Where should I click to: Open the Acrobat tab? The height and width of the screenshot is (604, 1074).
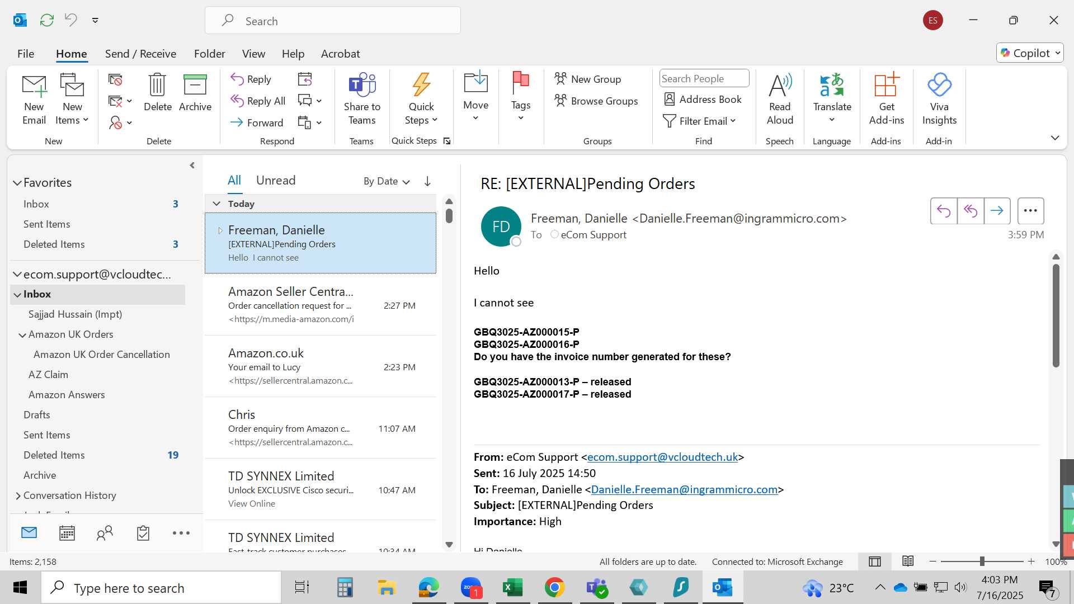(340, 54)
